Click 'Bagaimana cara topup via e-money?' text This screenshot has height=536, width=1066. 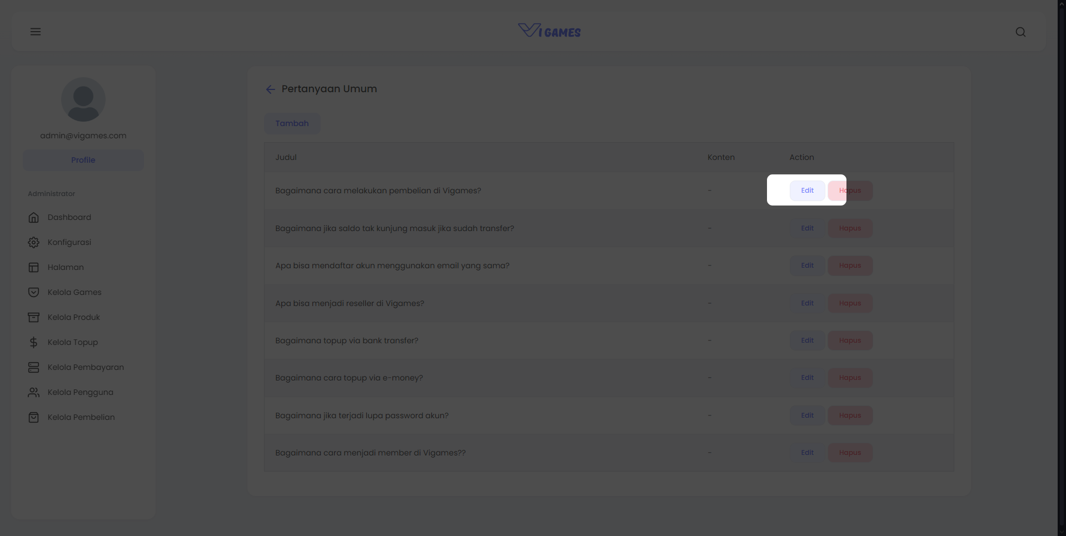coord(349,378)
